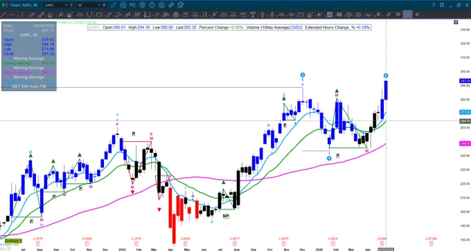Click the circled A icon in title bar
This screenshot has width=471, height=251.
[161, 5]
